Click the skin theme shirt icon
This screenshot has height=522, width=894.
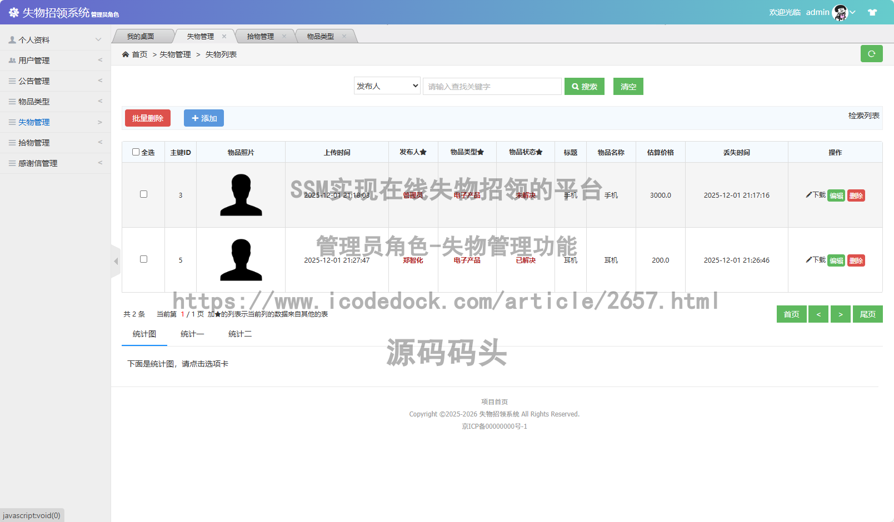click(x=872, y=12)
